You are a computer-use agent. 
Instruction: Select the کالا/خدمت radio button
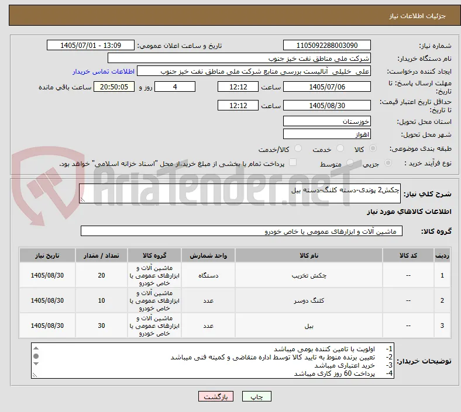click(298, 148)
